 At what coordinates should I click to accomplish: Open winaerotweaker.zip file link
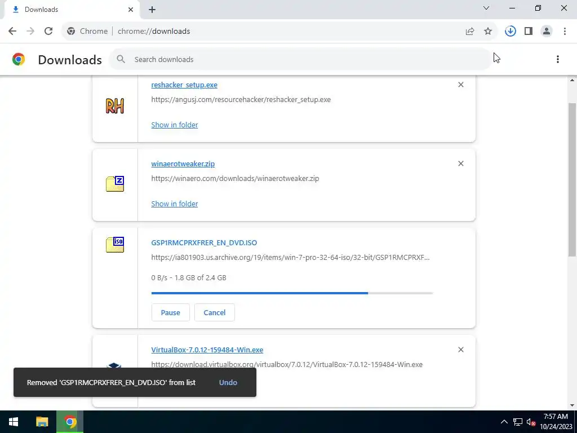click(x=183, y=164)
